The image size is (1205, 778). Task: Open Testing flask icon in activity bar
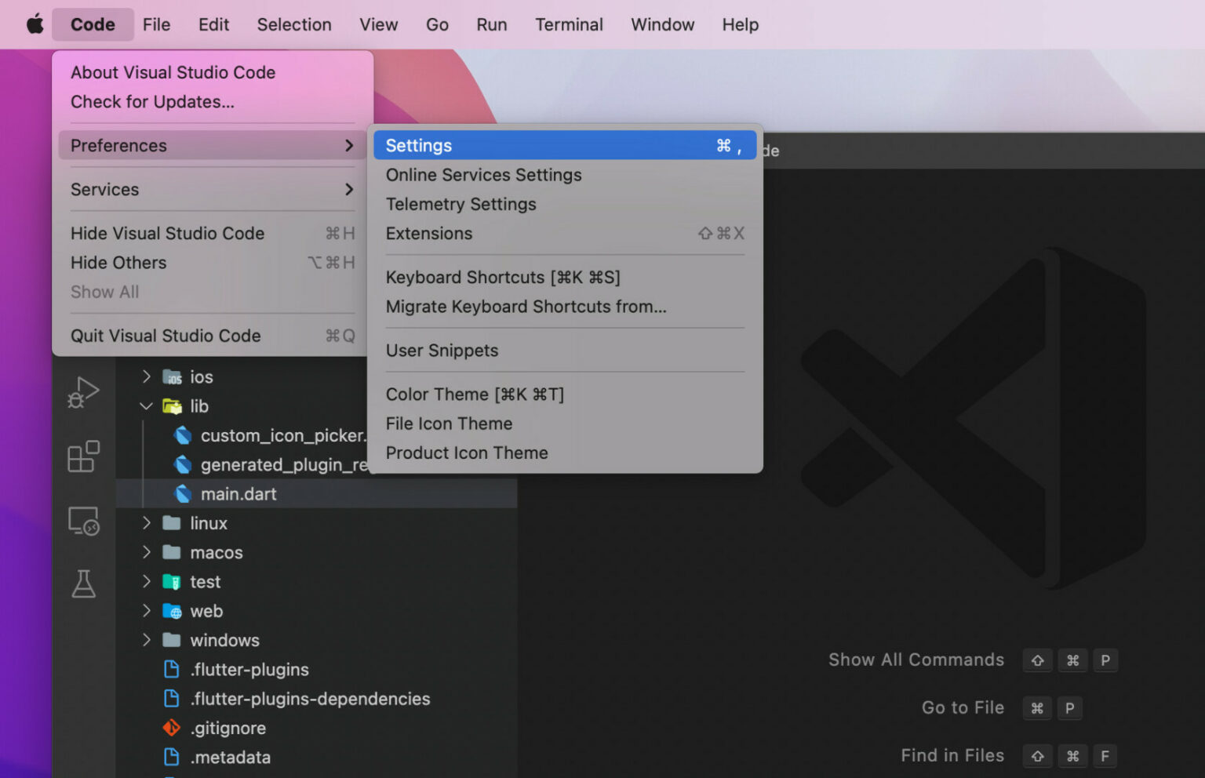coord(83,583)
